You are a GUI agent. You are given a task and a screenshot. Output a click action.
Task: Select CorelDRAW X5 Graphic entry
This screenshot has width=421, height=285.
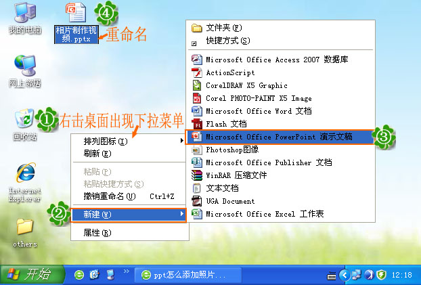click(x=280, y=85)
